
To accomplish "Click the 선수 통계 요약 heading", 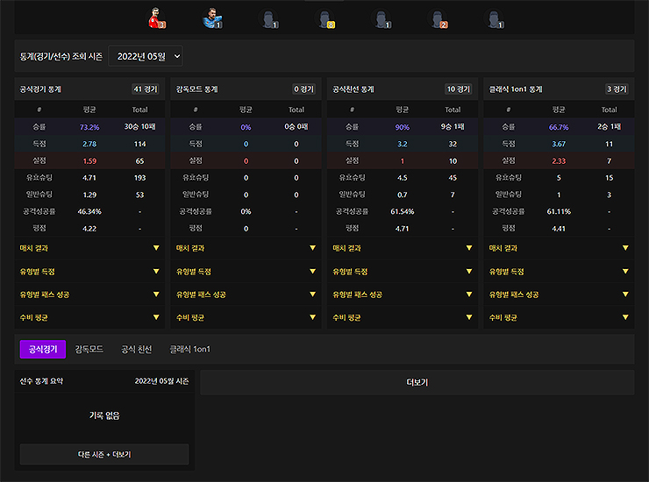I will click(x=41, y=381).
